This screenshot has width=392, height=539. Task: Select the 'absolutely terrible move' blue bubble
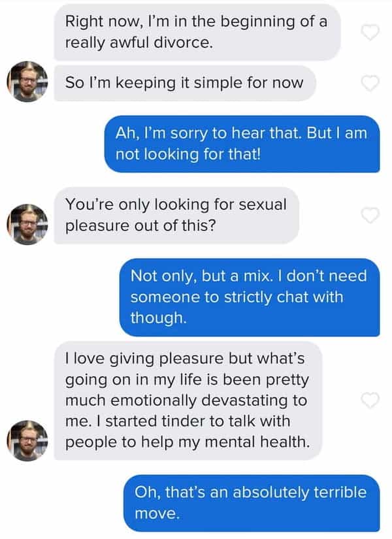tap(252, 503)
